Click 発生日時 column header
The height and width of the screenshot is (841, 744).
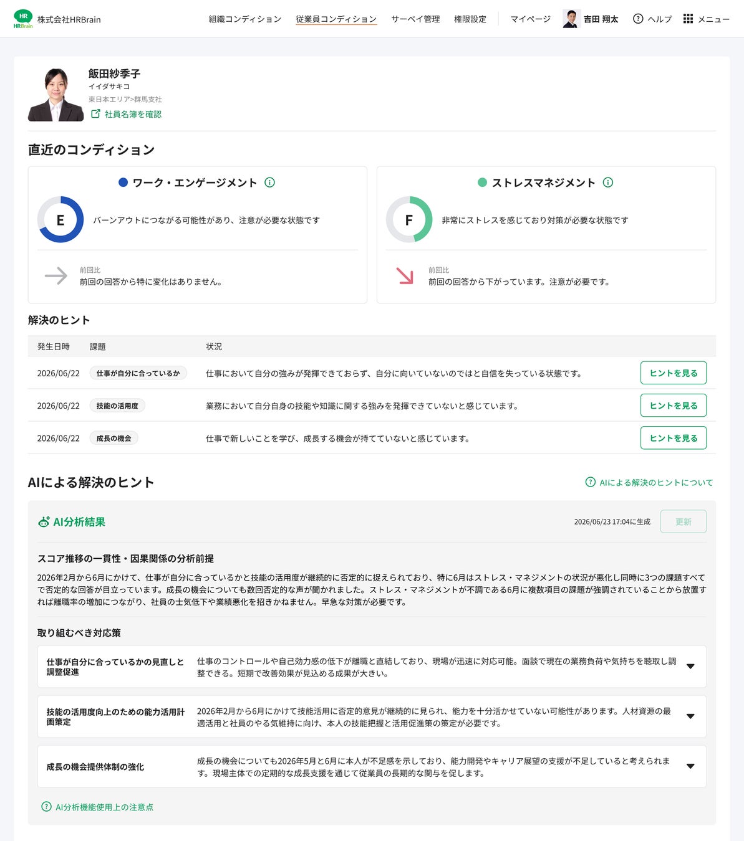(x=53, y=346)
